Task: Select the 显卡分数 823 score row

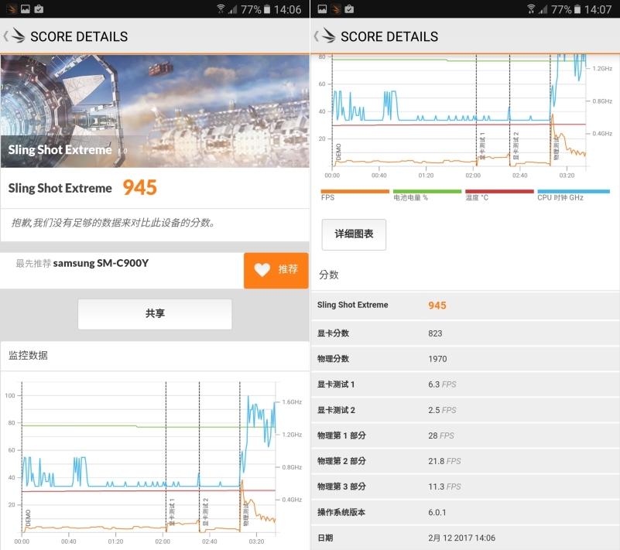Action: [464, 333]
